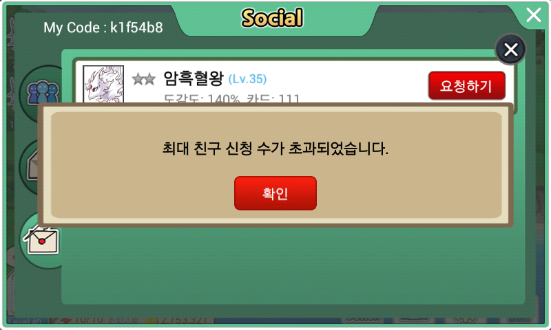Click the empty green friend list area
Image resolution: width=551 pixels, height=330 pixels.
293,265
